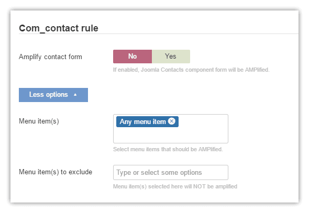Viewport: 309px width, 213px height.
Task: Click the green Yes segment of toggle
Action: tap(171, 57)
